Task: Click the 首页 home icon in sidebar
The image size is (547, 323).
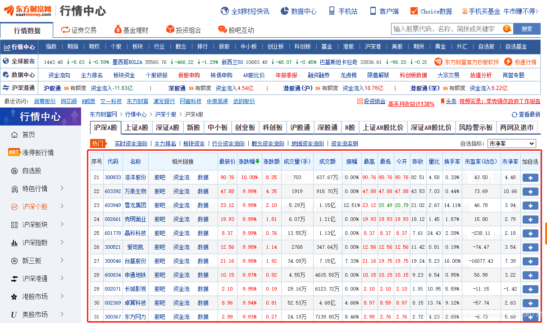Action: (14, 135)
